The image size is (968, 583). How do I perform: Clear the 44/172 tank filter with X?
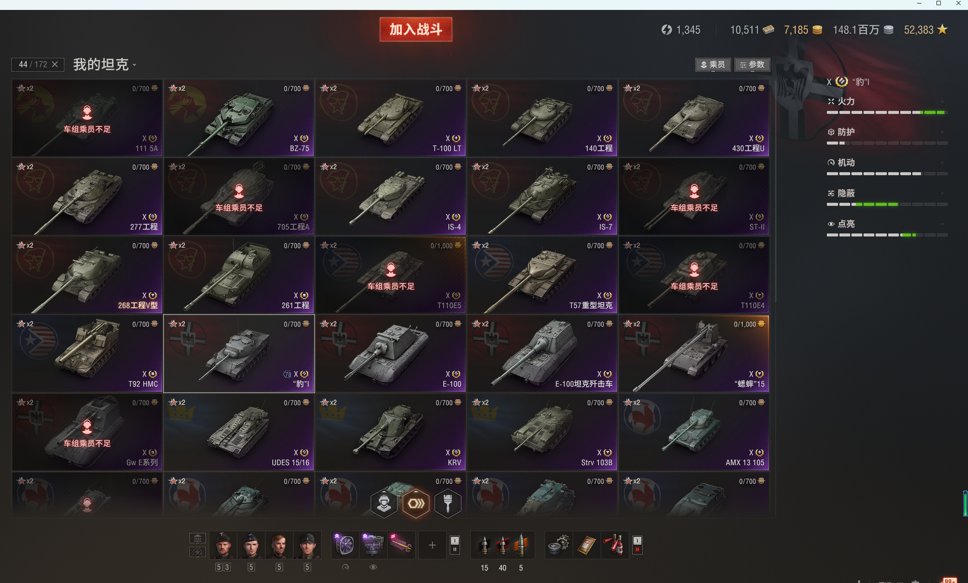coord(55,64)
